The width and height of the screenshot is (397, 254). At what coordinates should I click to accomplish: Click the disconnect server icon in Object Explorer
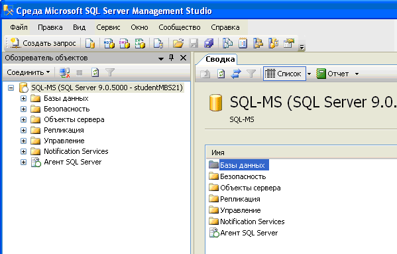coord(64,73)
